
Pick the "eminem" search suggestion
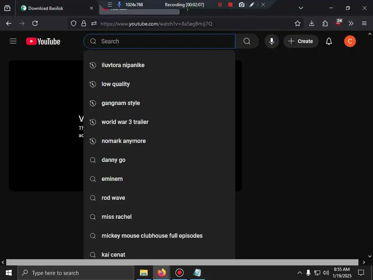[160, 179]
